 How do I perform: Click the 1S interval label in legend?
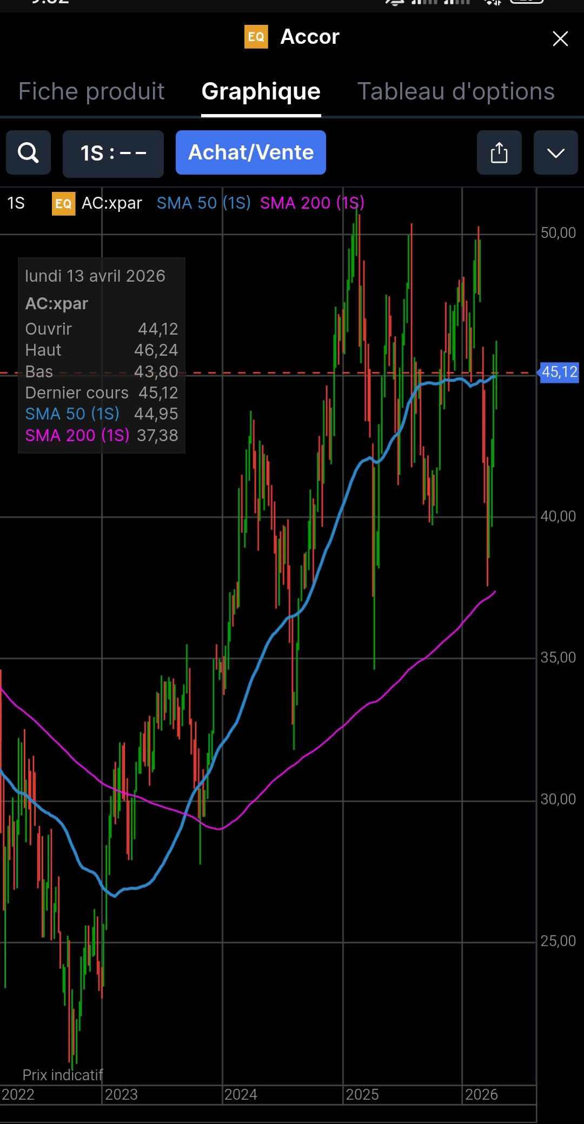click(16, 203)
